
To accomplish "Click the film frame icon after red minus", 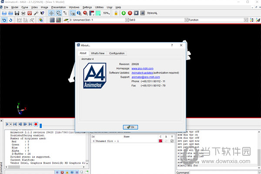I will 136,13.
